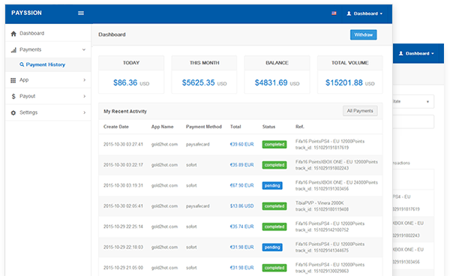Click the PAYSSION logo
This screenshot has height=276, width=450.
[27, 13]
